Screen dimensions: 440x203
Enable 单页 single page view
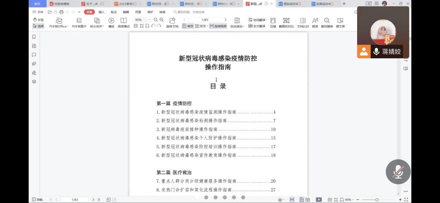pyautogui.click(x=188, y=26)
